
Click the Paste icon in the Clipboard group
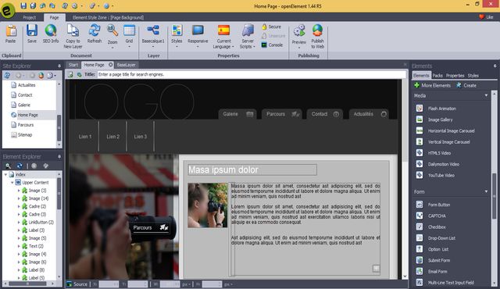(11, 31)
